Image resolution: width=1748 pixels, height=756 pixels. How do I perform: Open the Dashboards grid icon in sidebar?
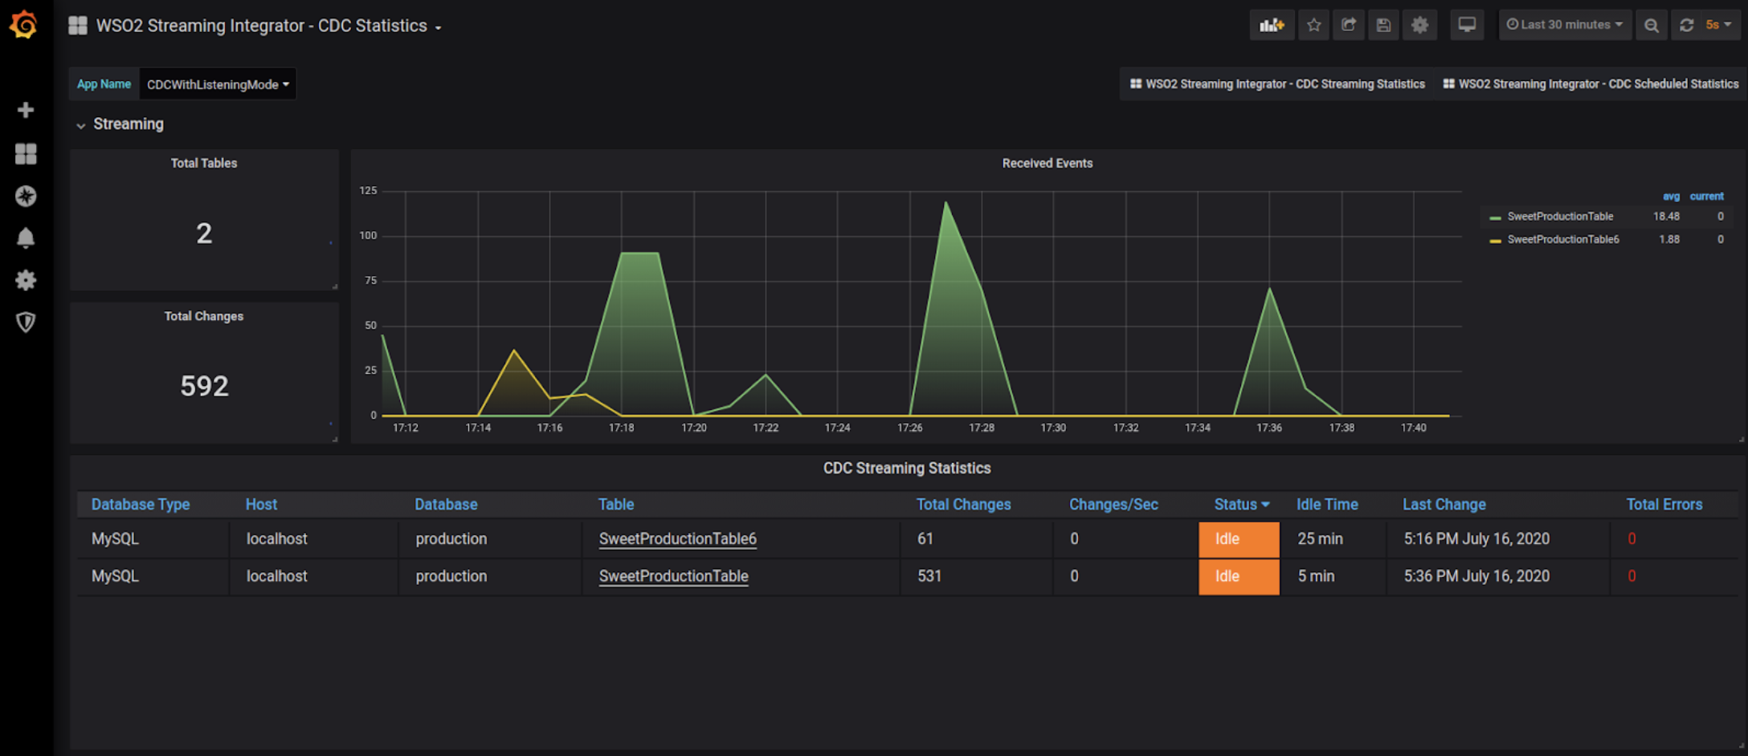[26, 153]
